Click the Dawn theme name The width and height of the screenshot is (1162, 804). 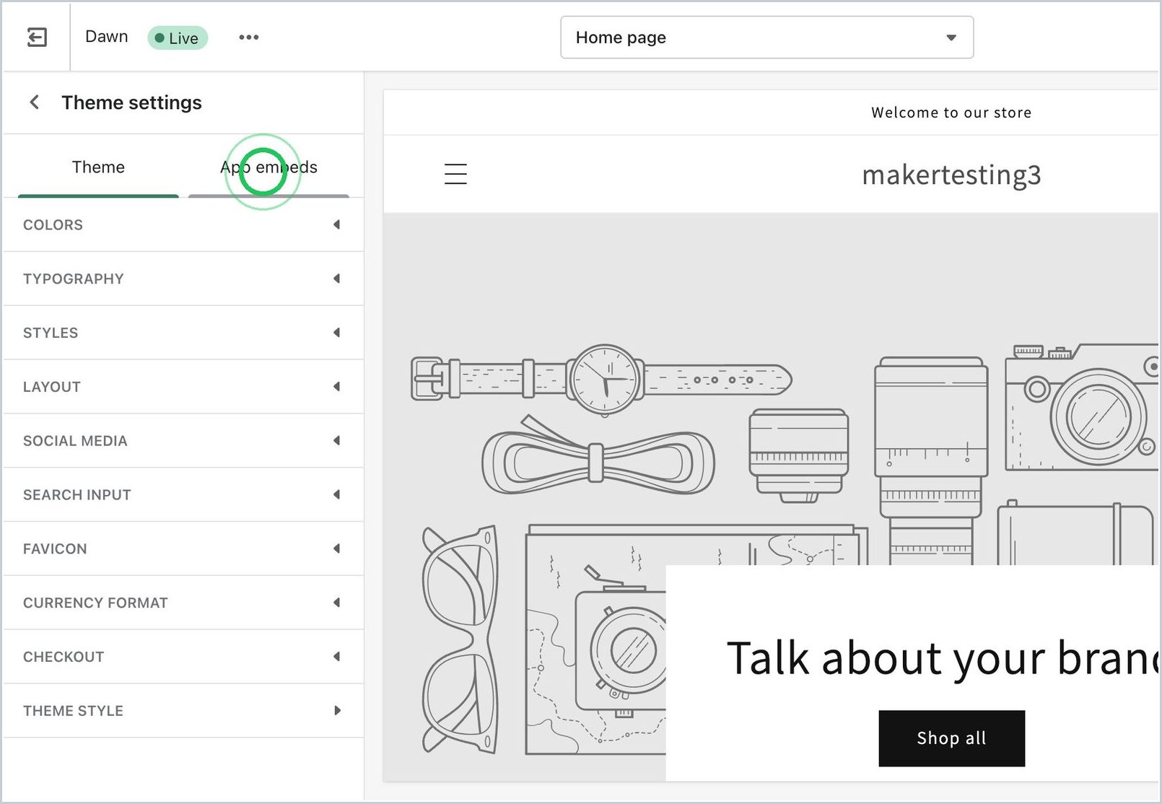coord(107,37)
